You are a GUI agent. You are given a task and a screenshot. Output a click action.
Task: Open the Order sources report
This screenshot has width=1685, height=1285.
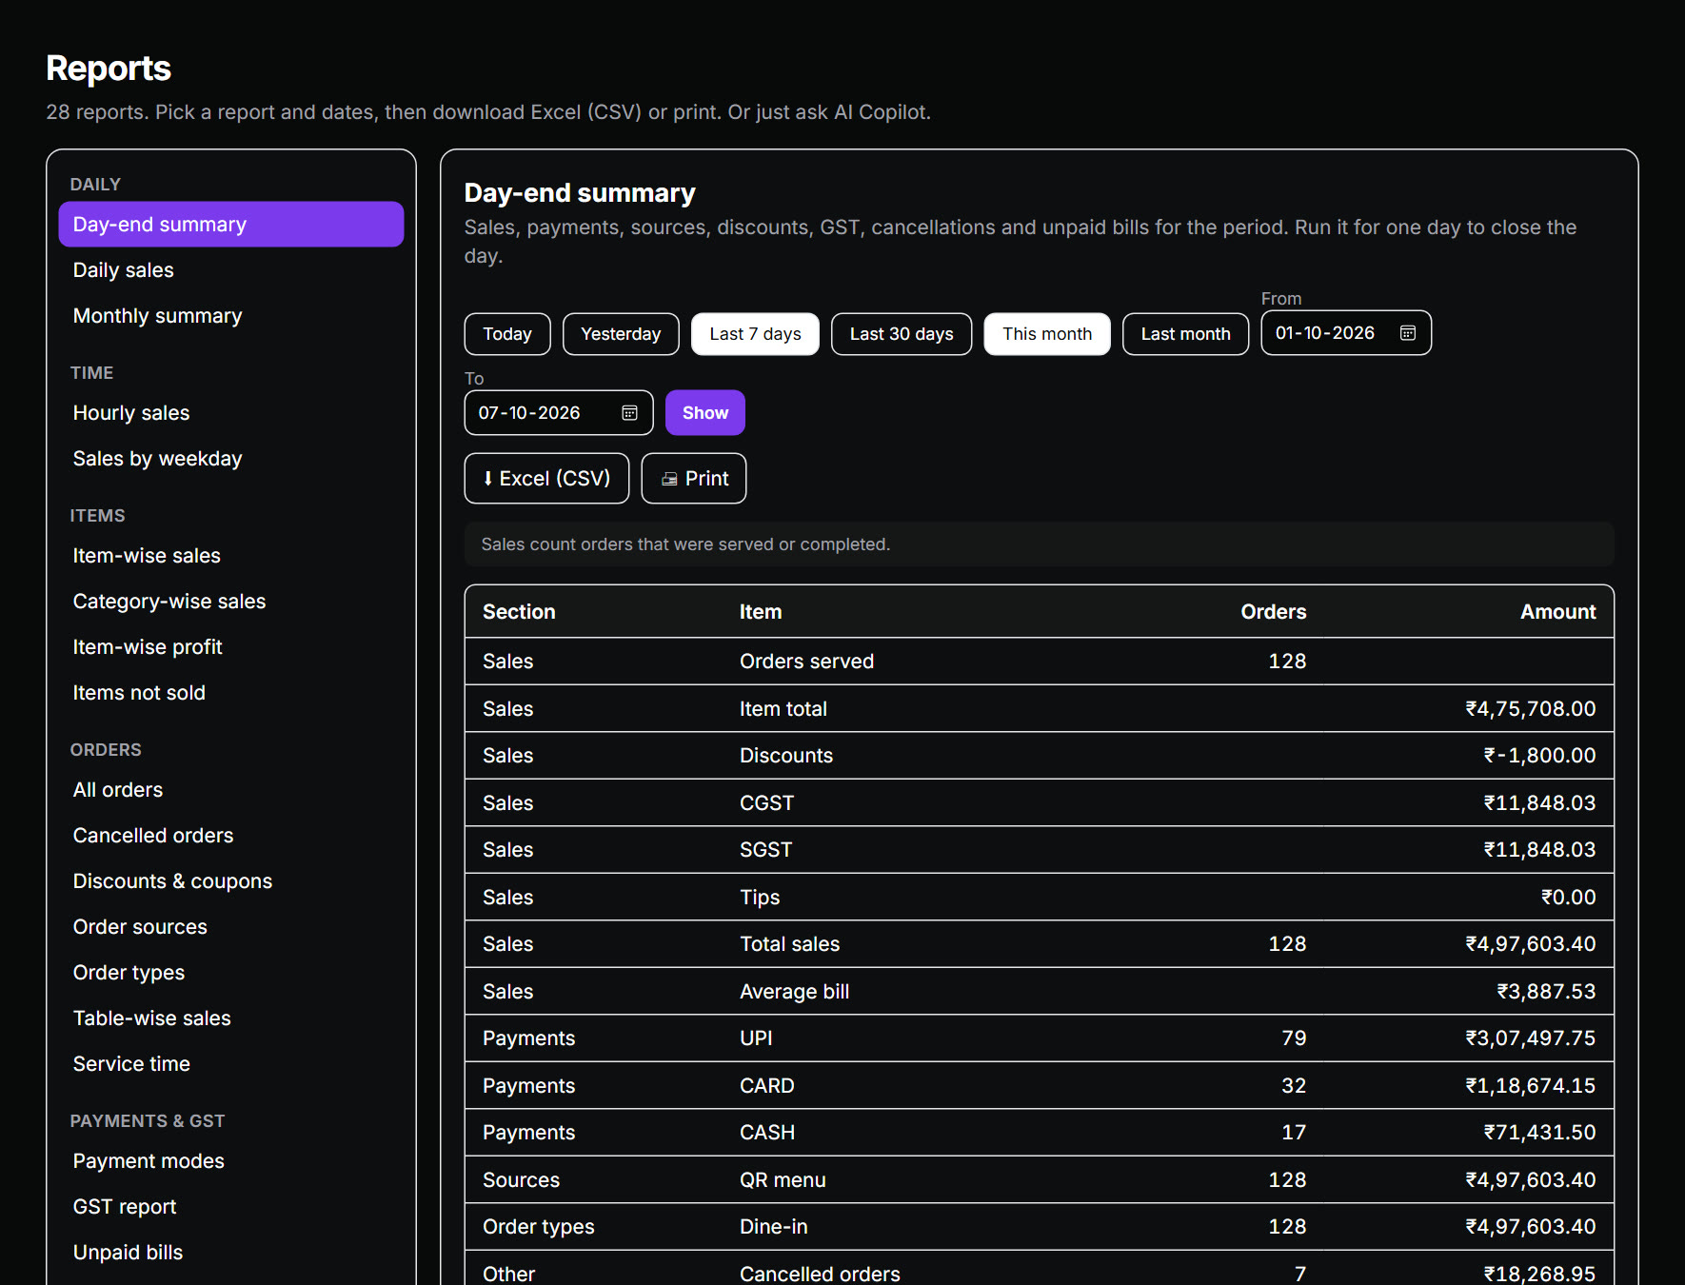231,927
